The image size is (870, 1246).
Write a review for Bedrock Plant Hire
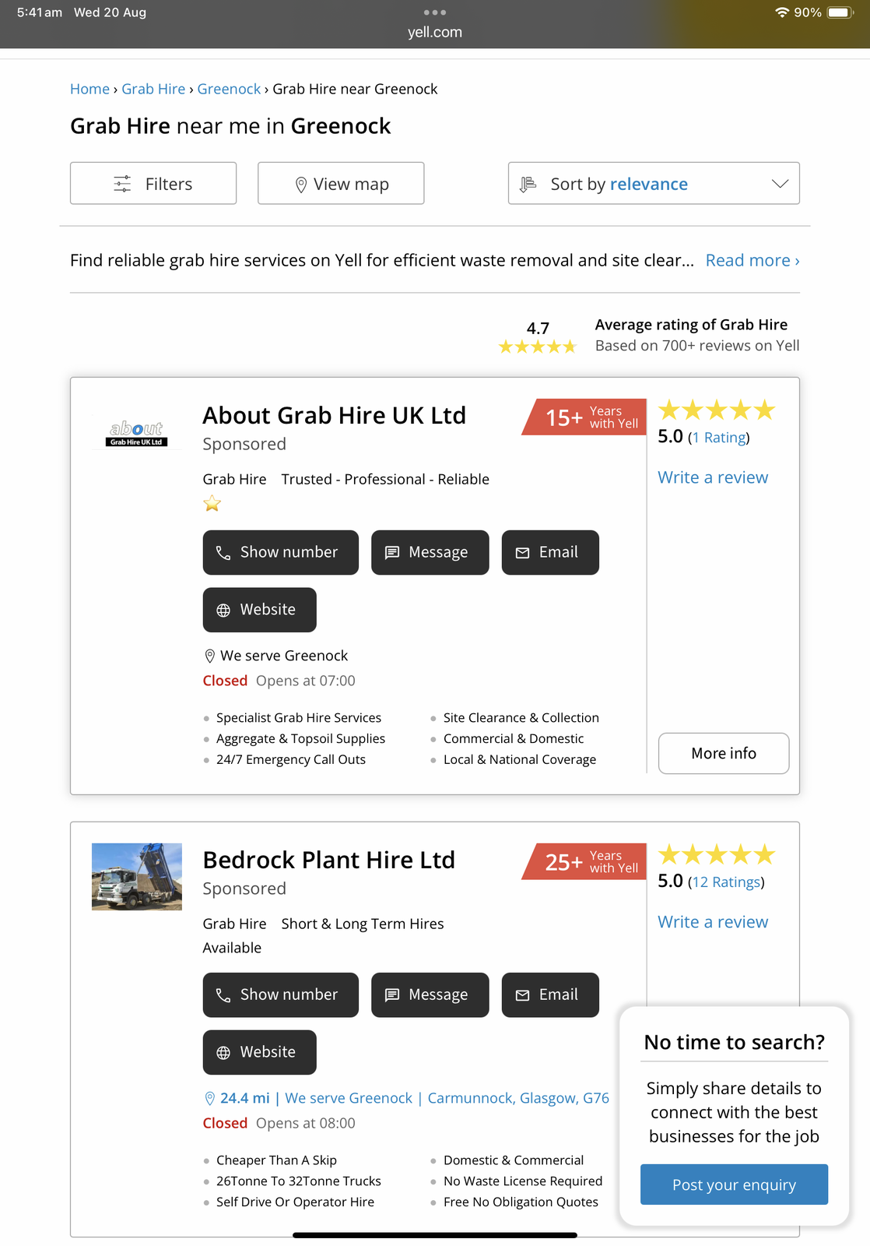pos(713,922)
